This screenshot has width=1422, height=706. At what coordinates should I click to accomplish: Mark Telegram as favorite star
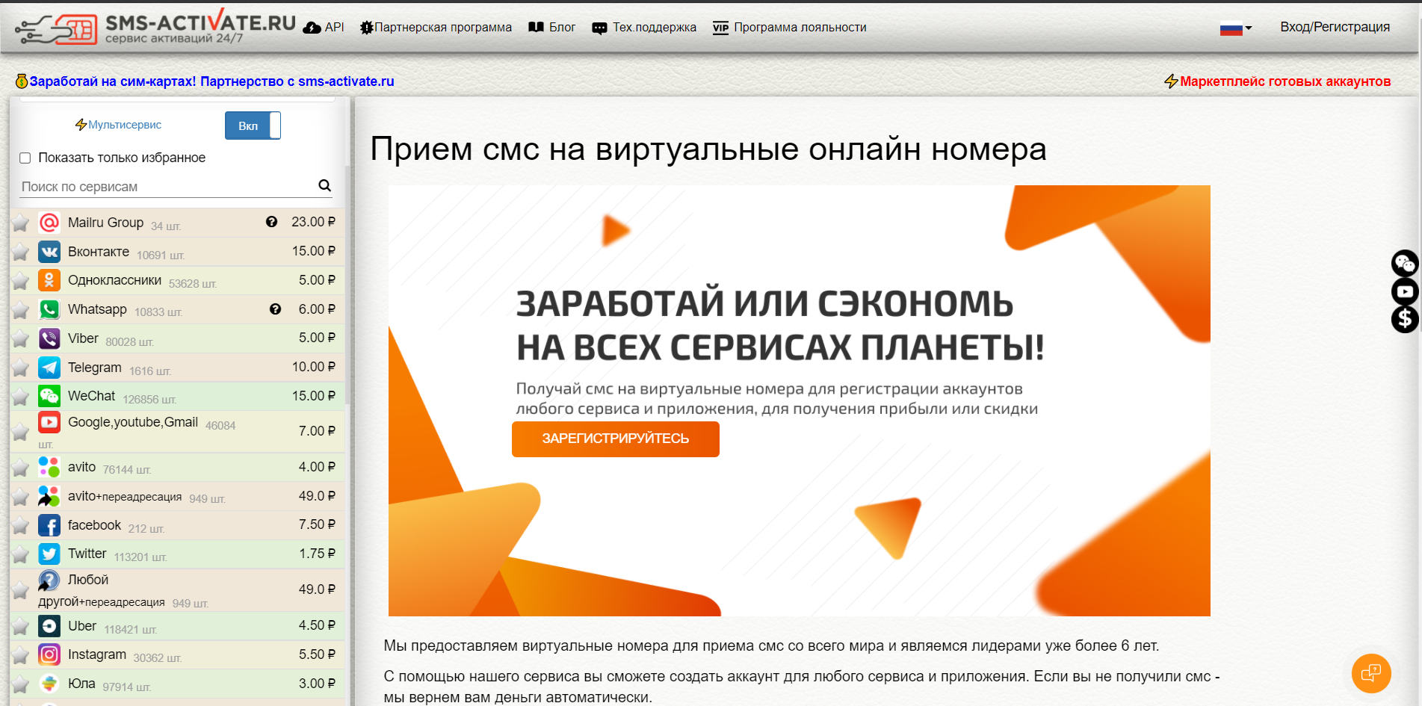(x=21, y=368)
